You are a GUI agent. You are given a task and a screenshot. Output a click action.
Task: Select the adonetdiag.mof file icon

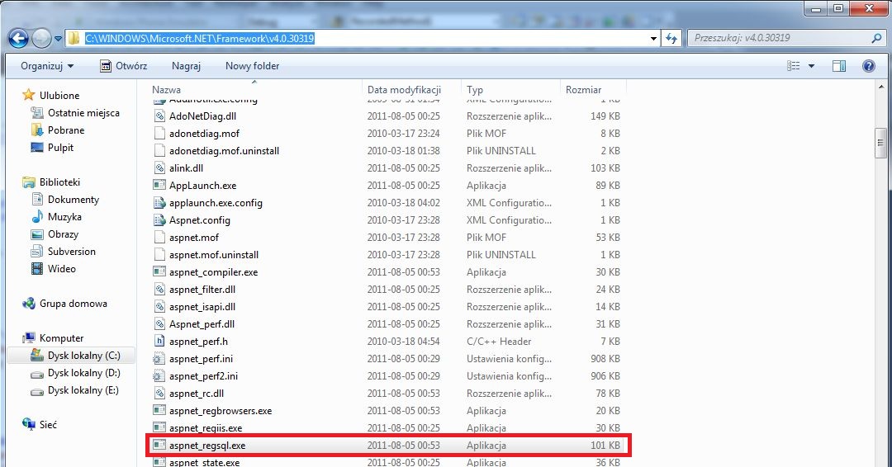[x=159, y=134]
